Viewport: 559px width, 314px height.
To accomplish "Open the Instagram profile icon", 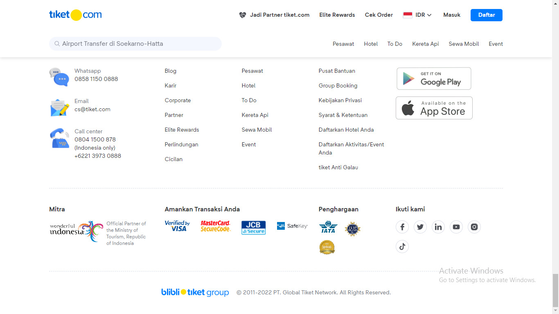I will tap(474, 227).
